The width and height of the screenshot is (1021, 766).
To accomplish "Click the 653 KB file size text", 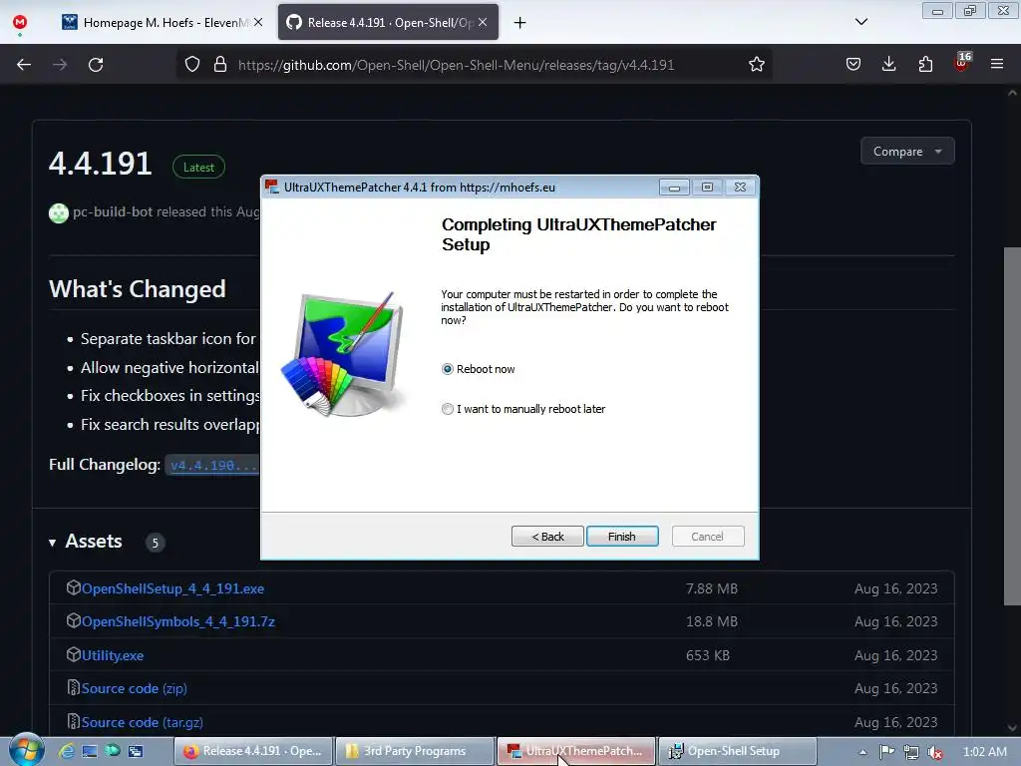I will 707,656.
